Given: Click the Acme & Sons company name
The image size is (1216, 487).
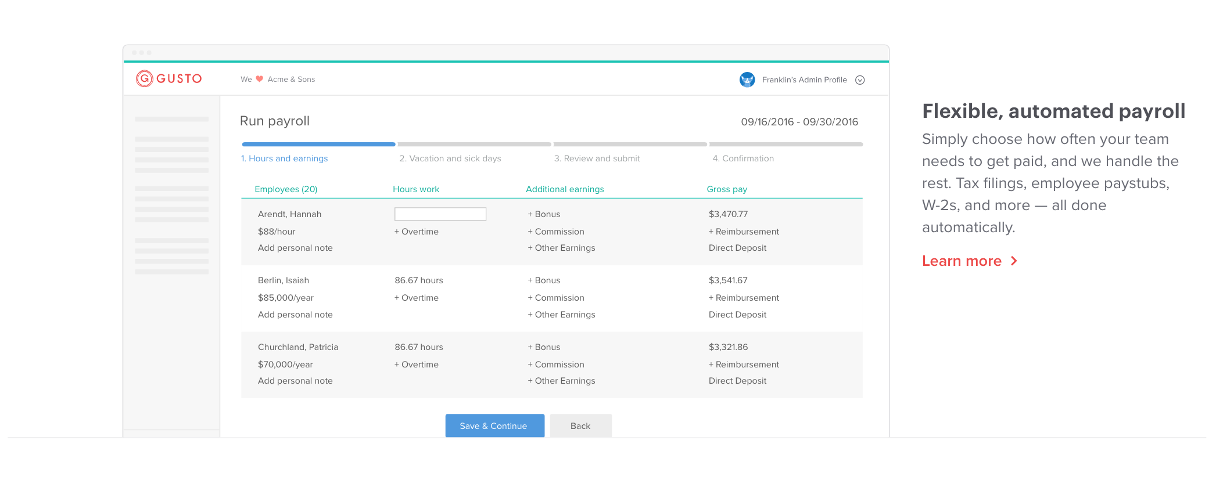Looking at the screenshot, I should [x=291, y=80].
